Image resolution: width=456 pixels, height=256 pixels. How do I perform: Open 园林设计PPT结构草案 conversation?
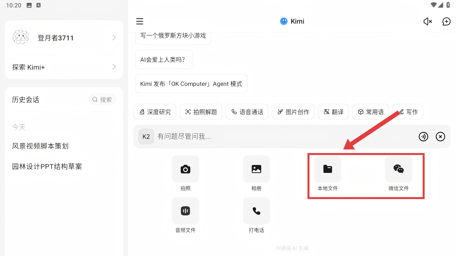[47, 167]
